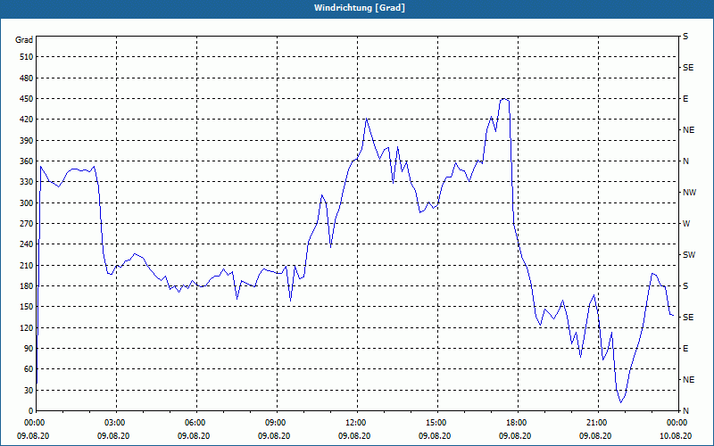Click the SE compass label beside 480 gridline
This screenshot has height=446, width=714.
688,68
